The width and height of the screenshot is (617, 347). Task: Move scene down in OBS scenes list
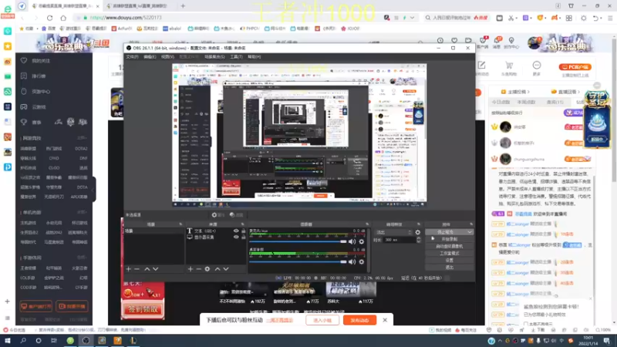pos(156,269)
